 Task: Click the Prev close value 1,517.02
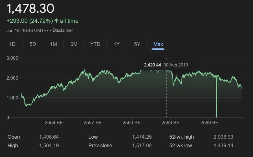[142, 145]
